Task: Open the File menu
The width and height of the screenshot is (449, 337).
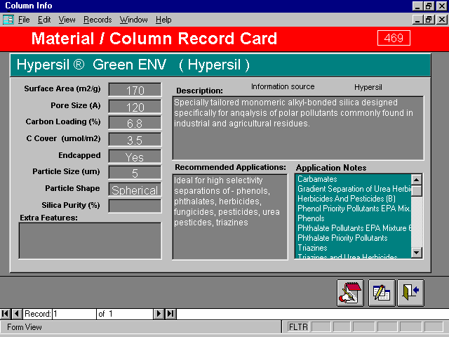Action: point(24,20)
